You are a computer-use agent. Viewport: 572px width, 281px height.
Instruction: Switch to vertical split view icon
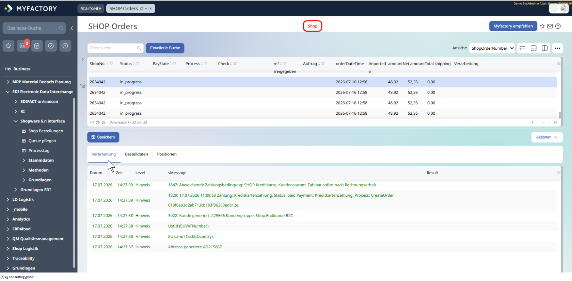pos(545,48)
